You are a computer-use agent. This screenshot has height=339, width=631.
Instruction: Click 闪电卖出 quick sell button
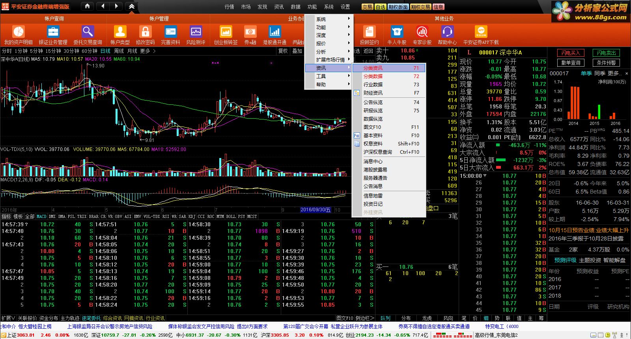[606, 53]
